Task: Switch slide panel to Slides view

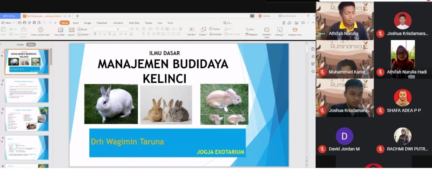Action: click(31, 45)
